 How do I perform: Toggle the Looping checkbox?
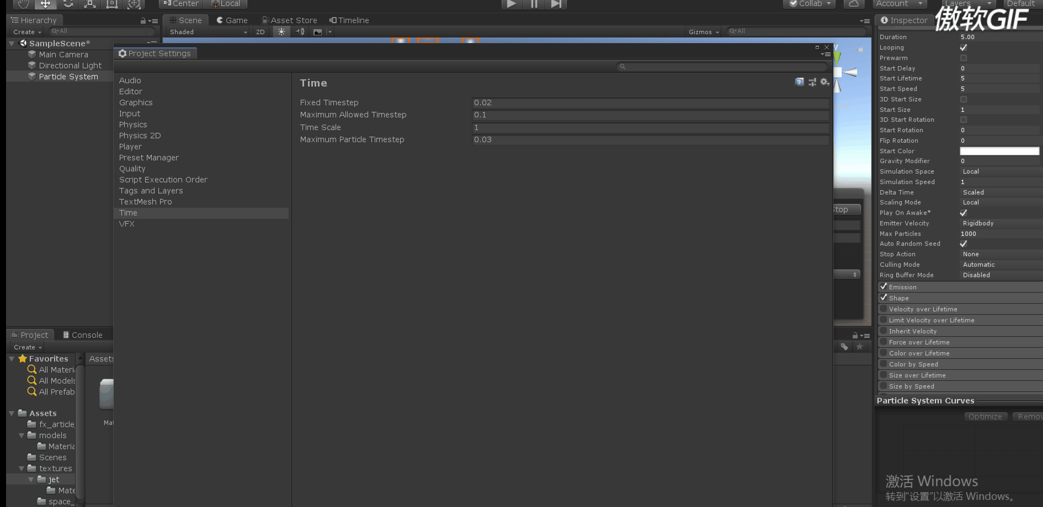coord(964,47)
